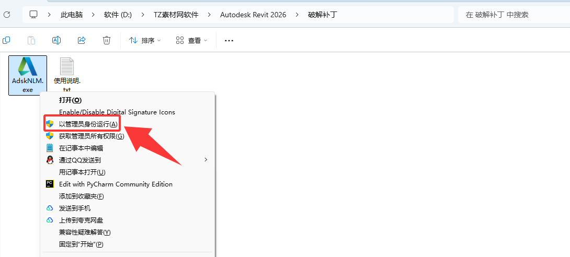Navigate to 软件 (D:) in breadcrumb
This screenshot has height=257, width=570.
[118, 15]
